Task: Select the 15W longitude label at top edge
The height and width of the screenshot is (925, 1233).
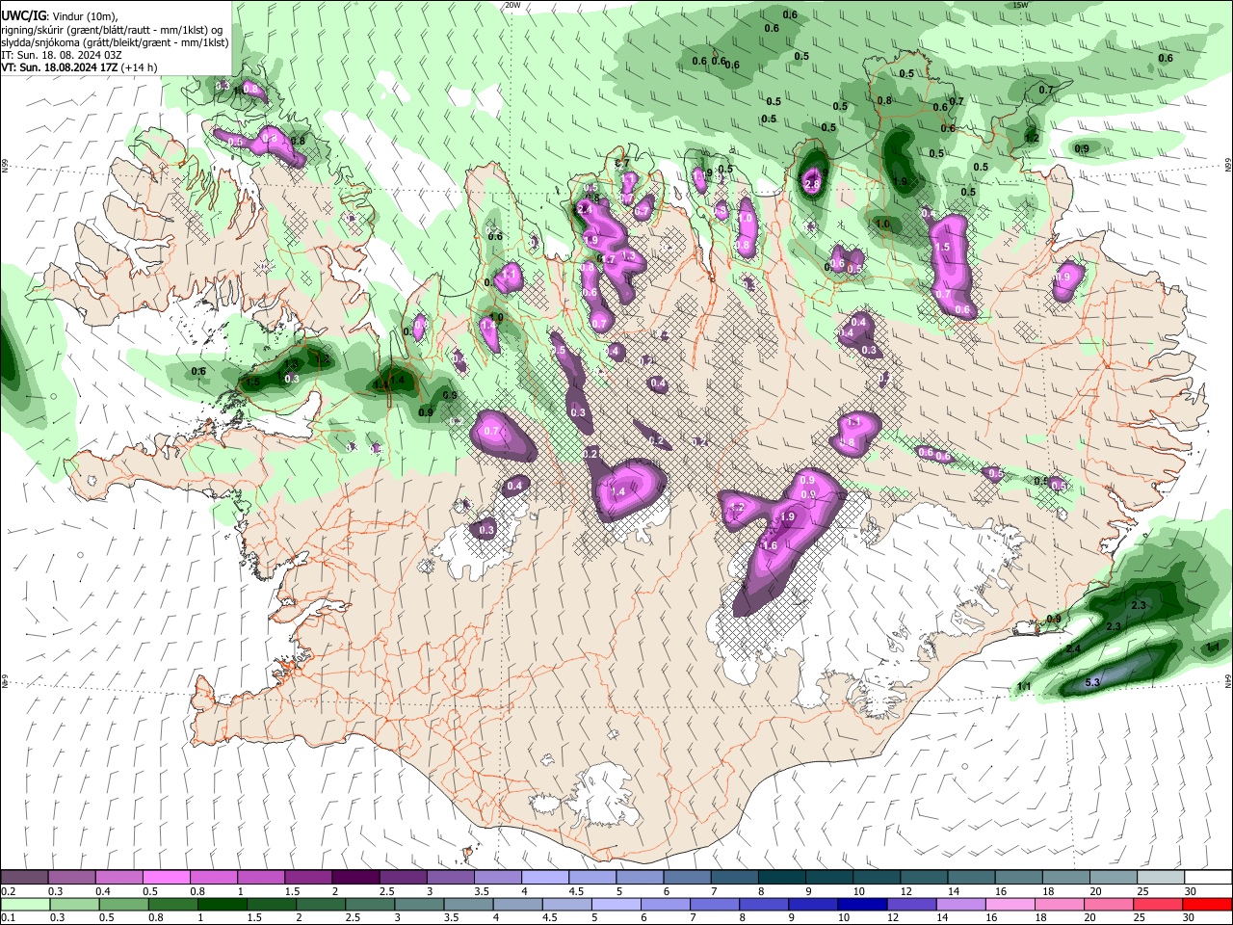Action: (1022, 5)
